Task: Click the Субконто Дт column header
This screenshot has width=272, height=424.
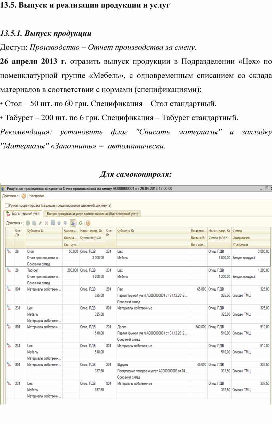Action: pos(44,231)
